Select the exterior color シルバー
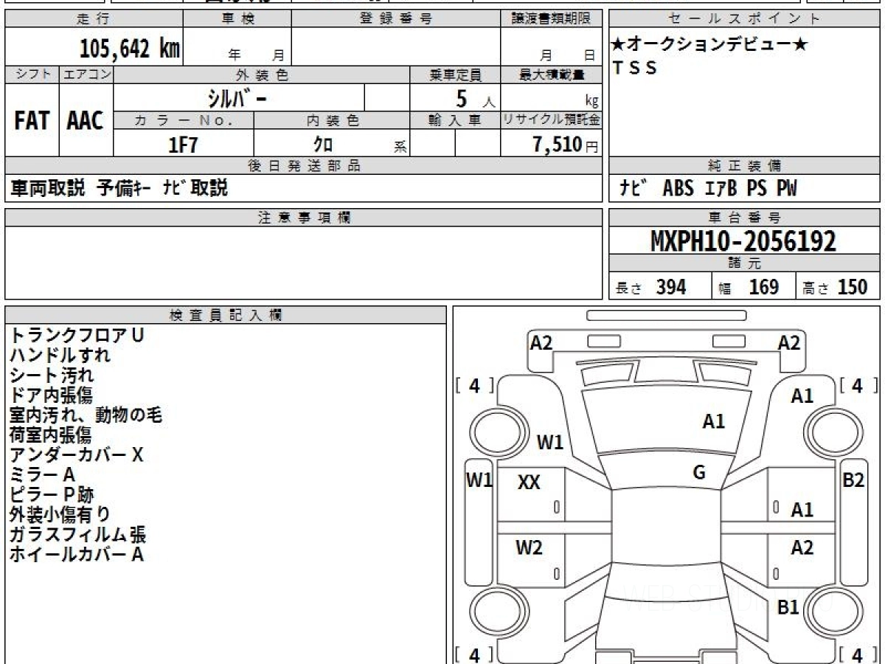 (239, 97)
